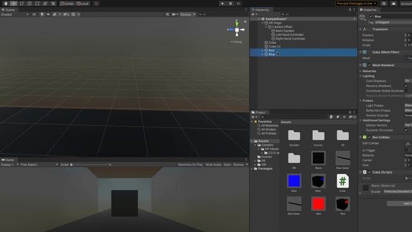Click the Edit Collider button icon
The height and width of the screenshot is (232, 412).
coord(407,144)
